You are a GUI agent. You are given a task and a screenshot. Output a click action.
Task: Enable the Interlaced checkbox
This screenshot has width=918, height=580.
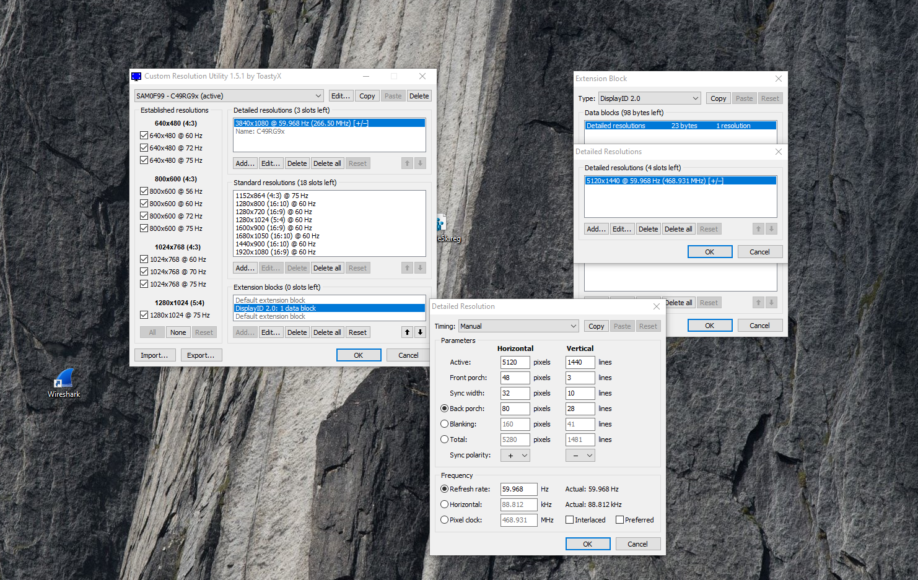click(x=569, y=520)
